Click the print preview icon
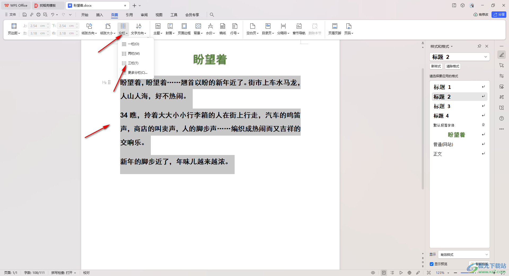Image resolution: width=509 pixels, height=276 pixels. pyautogui.click(x=45, y=15)
